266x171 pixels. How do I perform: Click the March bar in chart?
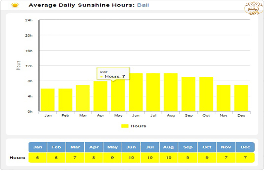pos(83,98)
